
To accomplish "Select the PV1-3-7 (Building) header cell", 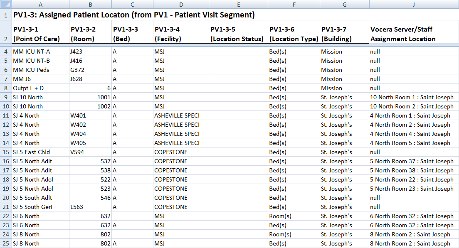I will tap(344, 34).
